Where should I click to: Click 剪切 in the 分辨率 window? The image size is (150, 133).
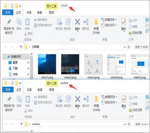28,34
